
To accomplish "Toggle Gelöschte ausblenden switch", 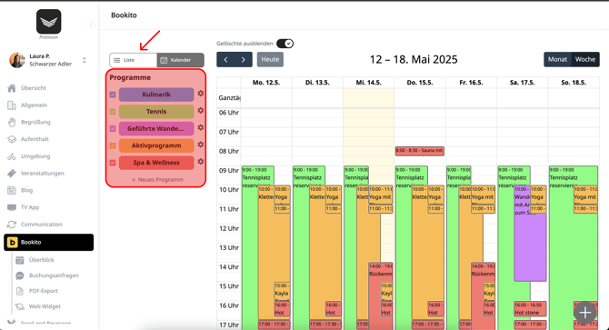I will click(285, 44).
